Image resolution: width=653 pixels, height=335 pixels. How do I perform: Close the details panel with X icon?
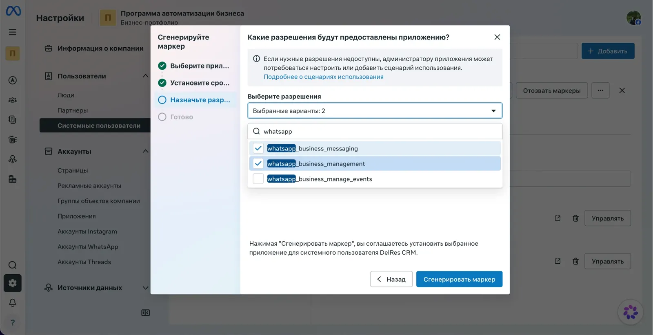[x=622, y=90]
